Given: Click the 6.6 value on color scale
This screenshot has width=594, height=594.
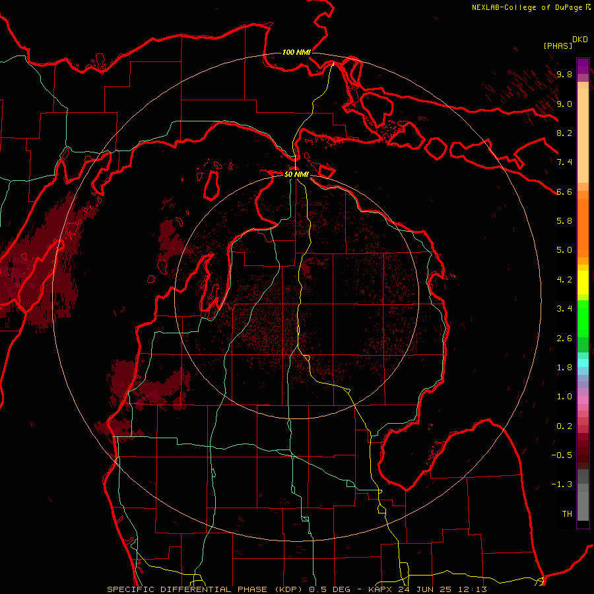Looking at the screenshot, I should (x=564, y=191).
